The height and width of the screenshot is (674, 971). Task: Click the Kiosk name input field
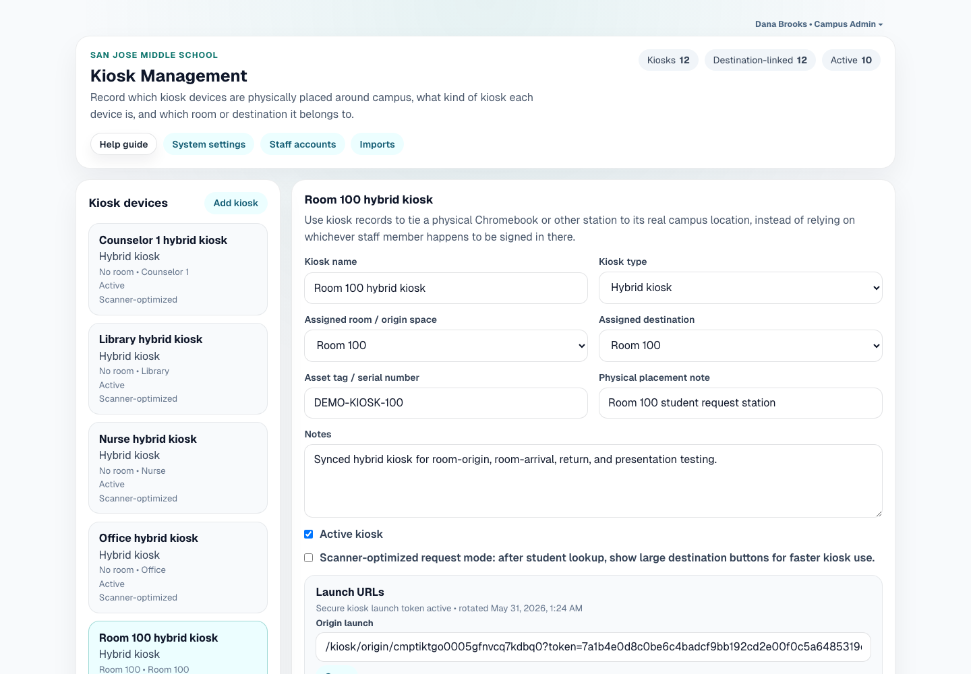[446, 288]
